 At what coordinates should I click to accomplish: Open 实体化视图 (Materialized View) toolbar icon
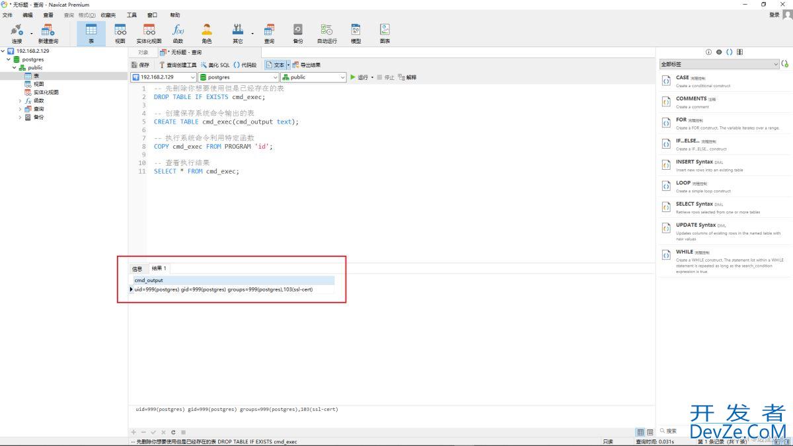point(149,33)
